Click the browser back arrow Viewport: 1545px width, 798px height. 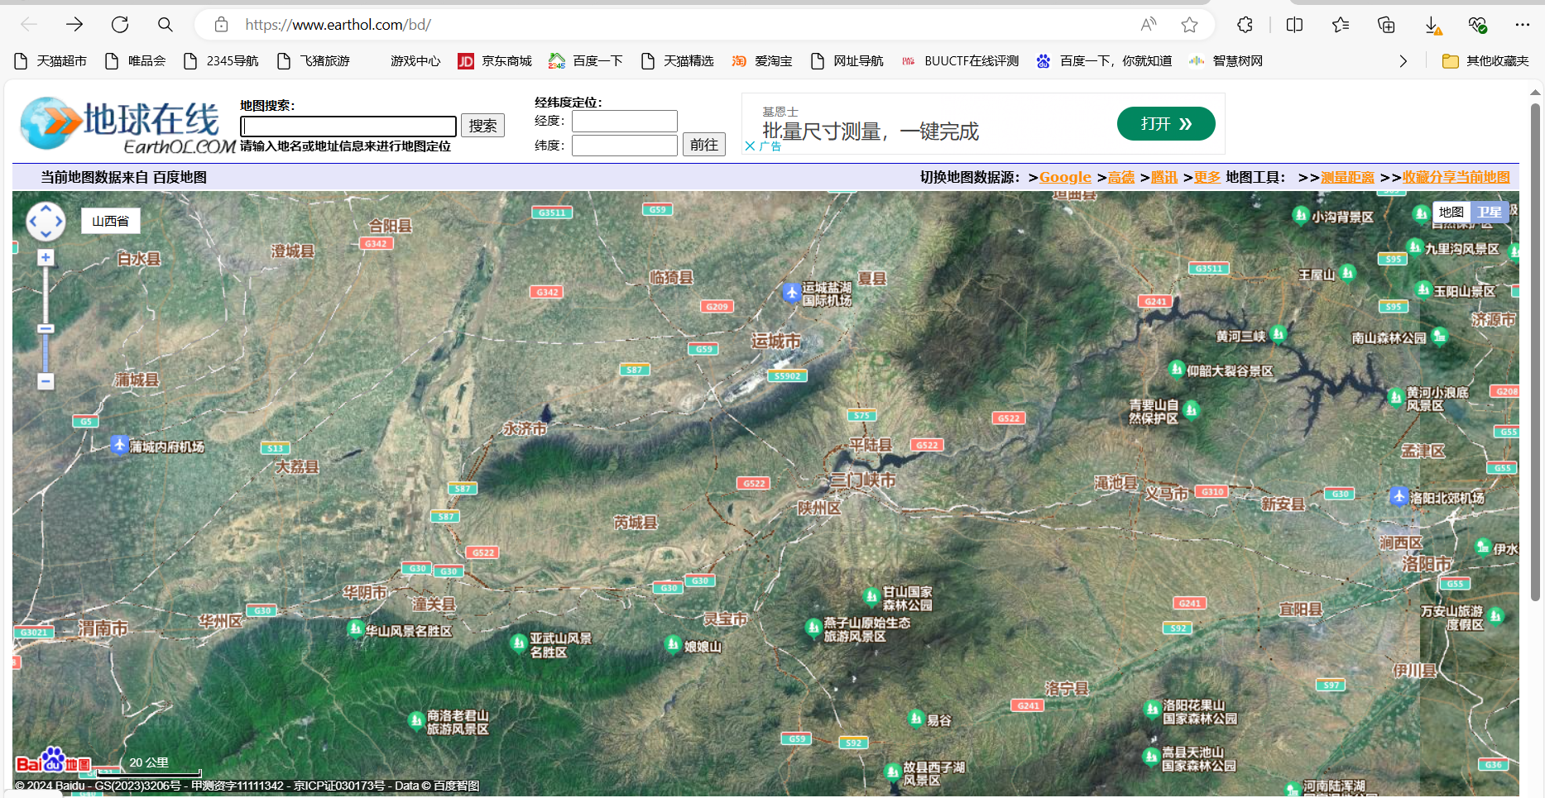click(x=29, y=25)
